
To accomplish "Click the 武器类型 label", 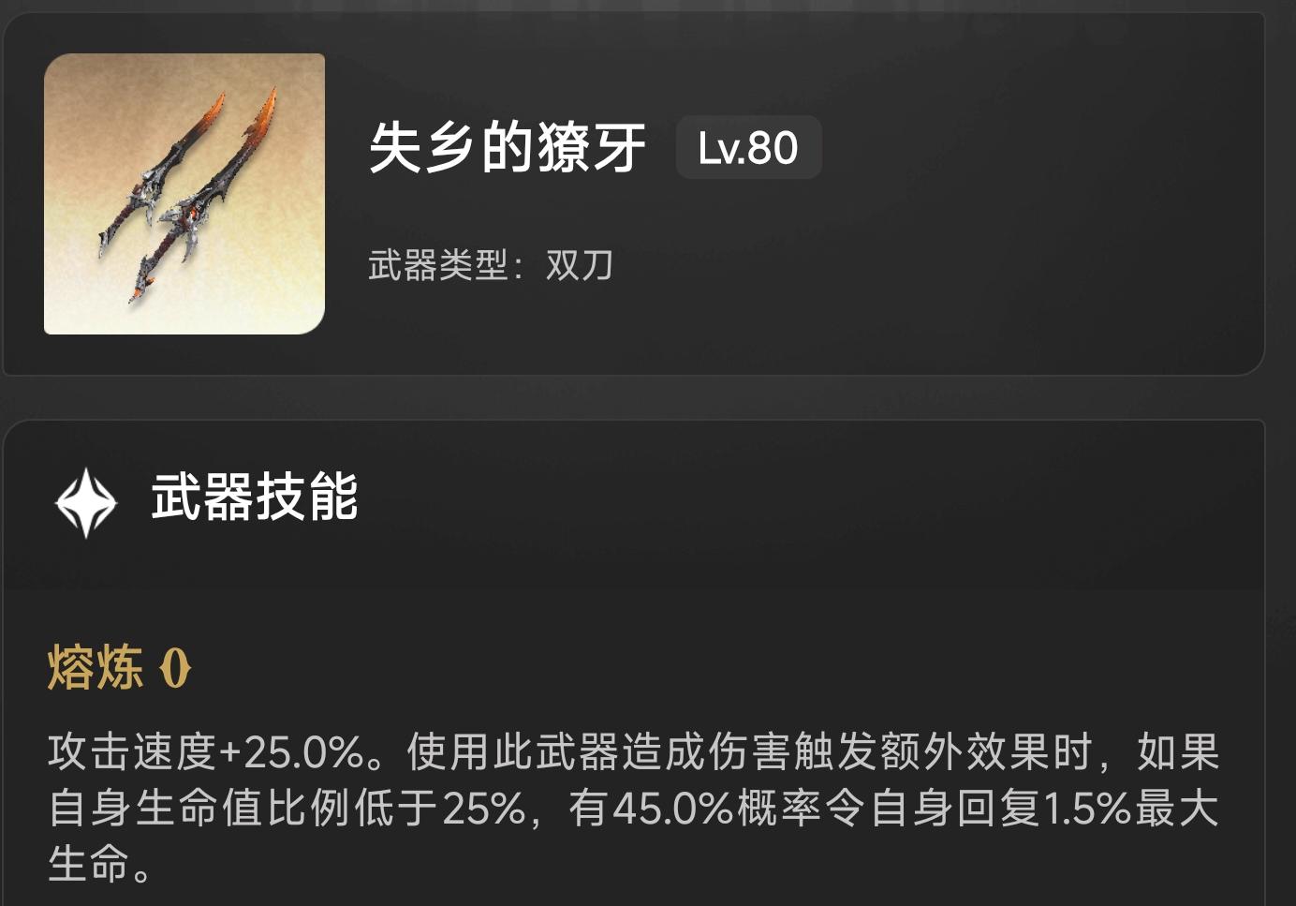I will pos(438,265).
